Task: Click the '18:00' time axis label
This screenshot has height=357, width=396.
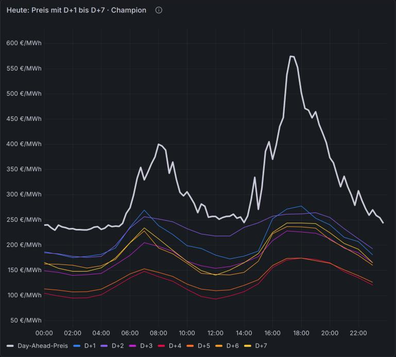Action: click(x=301, y=333)
